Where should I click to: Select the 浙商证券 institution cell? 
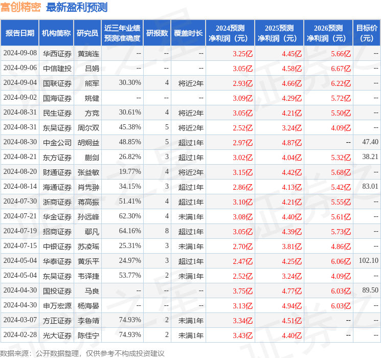pos(57,202)
